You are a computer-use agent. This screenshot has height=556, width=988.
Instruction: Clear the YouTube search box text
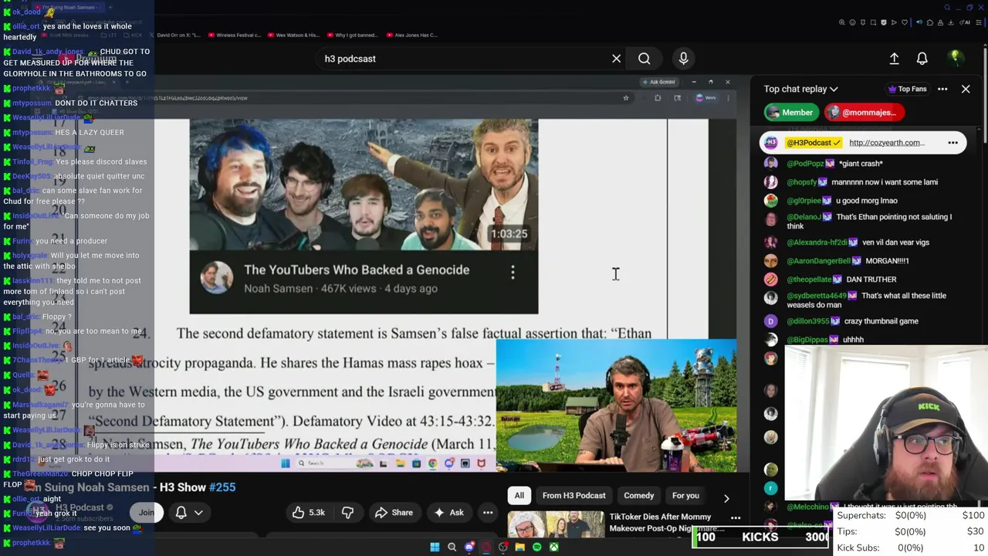tap(616, 59)
